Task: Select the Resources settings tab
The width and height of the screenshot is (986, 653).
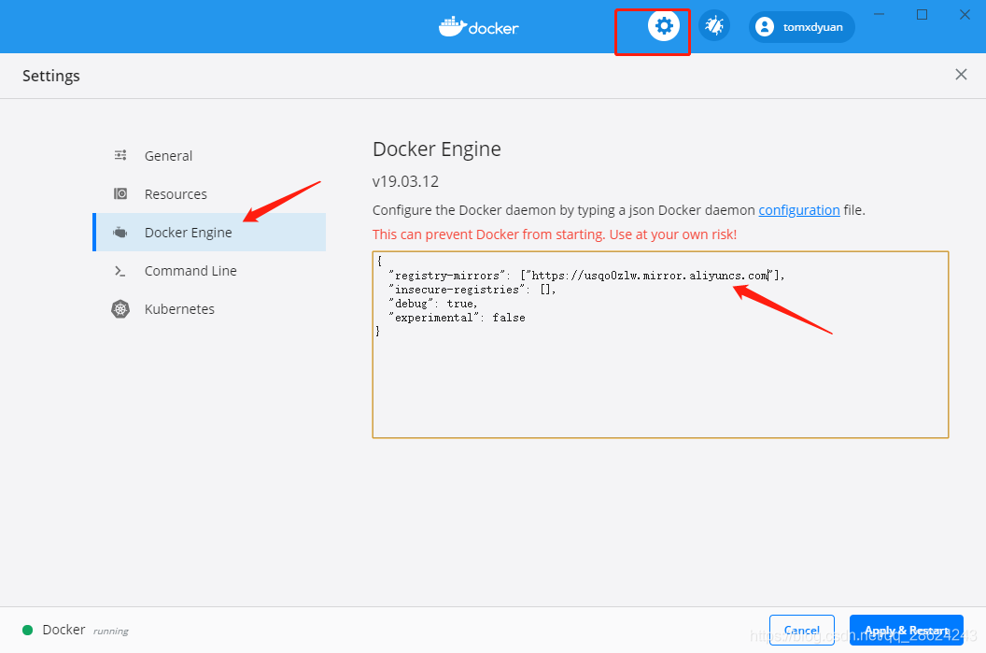Action: click(x=209, y=193)
